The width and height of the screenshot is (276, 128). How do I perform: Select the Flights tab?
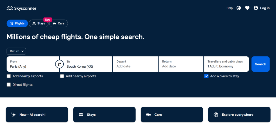click(17, 24)
